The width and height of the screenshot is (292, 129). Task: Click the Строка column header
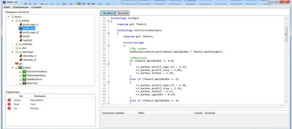coord(198,113)
